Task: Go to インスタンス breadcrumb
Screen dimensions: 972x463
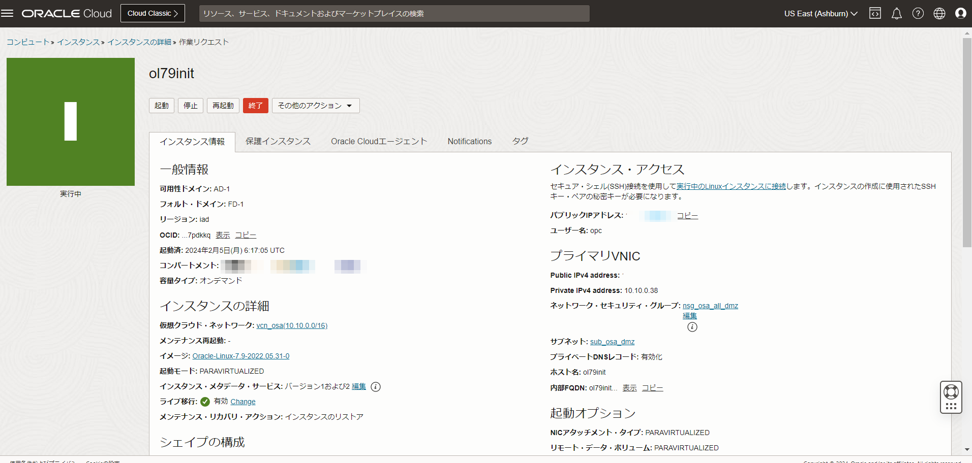Action: click(78, 42)
